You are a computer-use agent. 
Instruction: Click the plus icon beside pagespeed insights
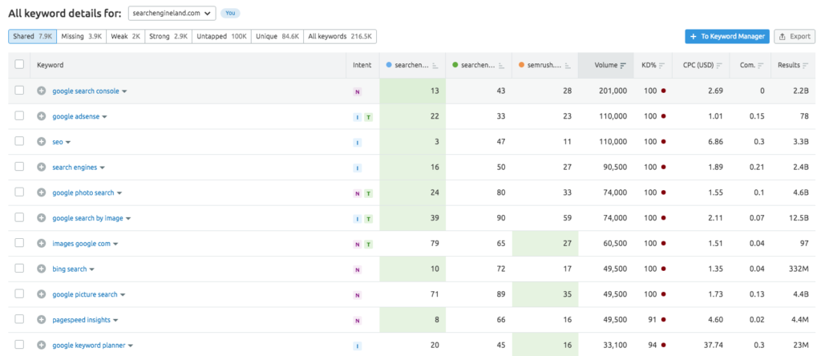pos(42,320)
